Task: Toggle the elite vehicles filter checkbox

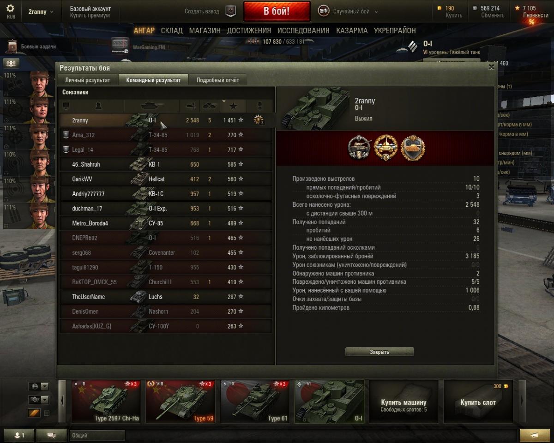Action: pyautogui.click(x=47, y=413)
